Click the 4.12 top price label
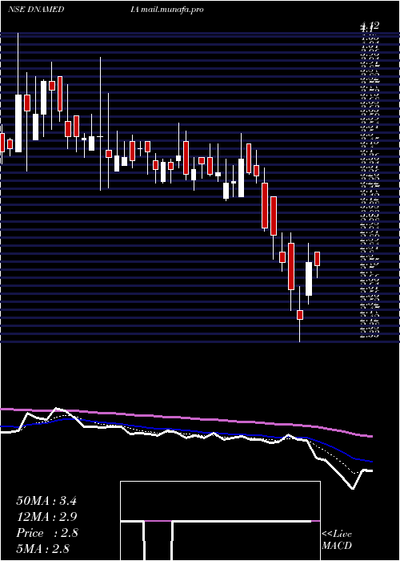Image resolution: width=400 pixels, height=561 pixels. (370, 26)
